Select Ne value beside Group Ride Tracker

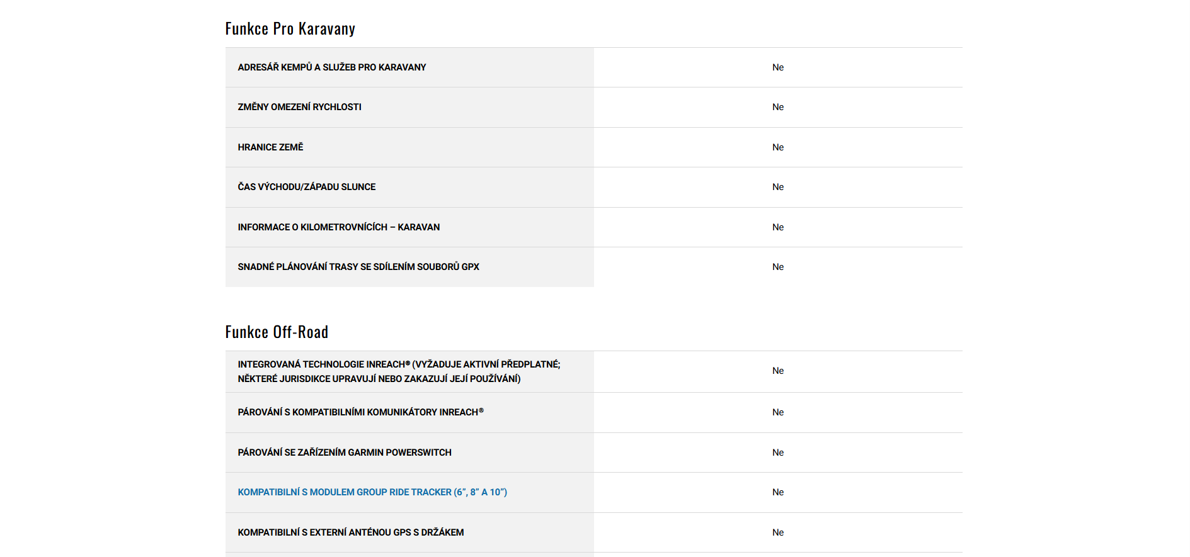click(778, 492)
